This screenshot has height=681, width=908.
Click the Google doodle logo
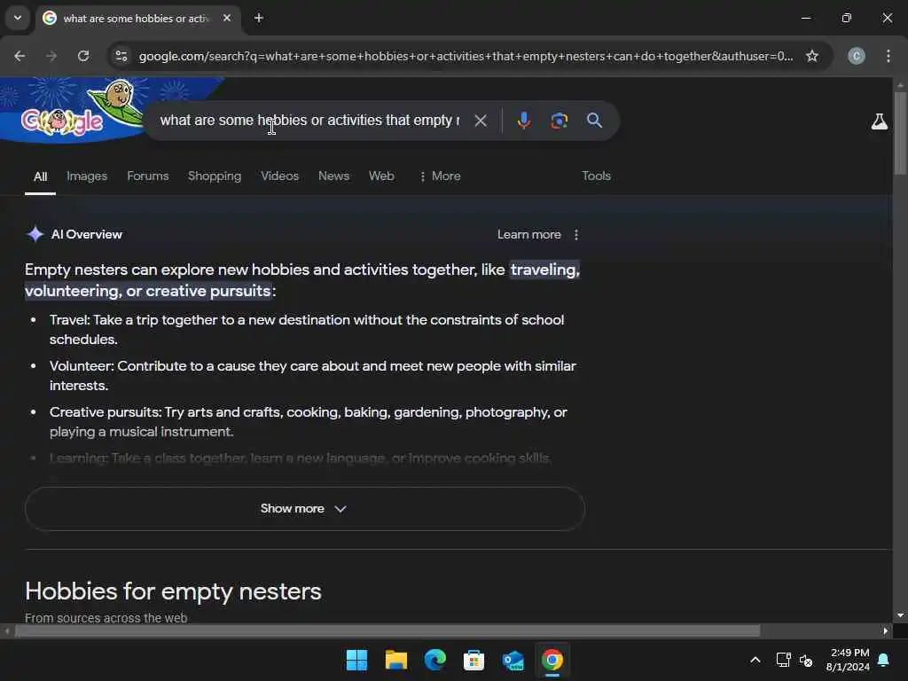[x=73, y=110]
